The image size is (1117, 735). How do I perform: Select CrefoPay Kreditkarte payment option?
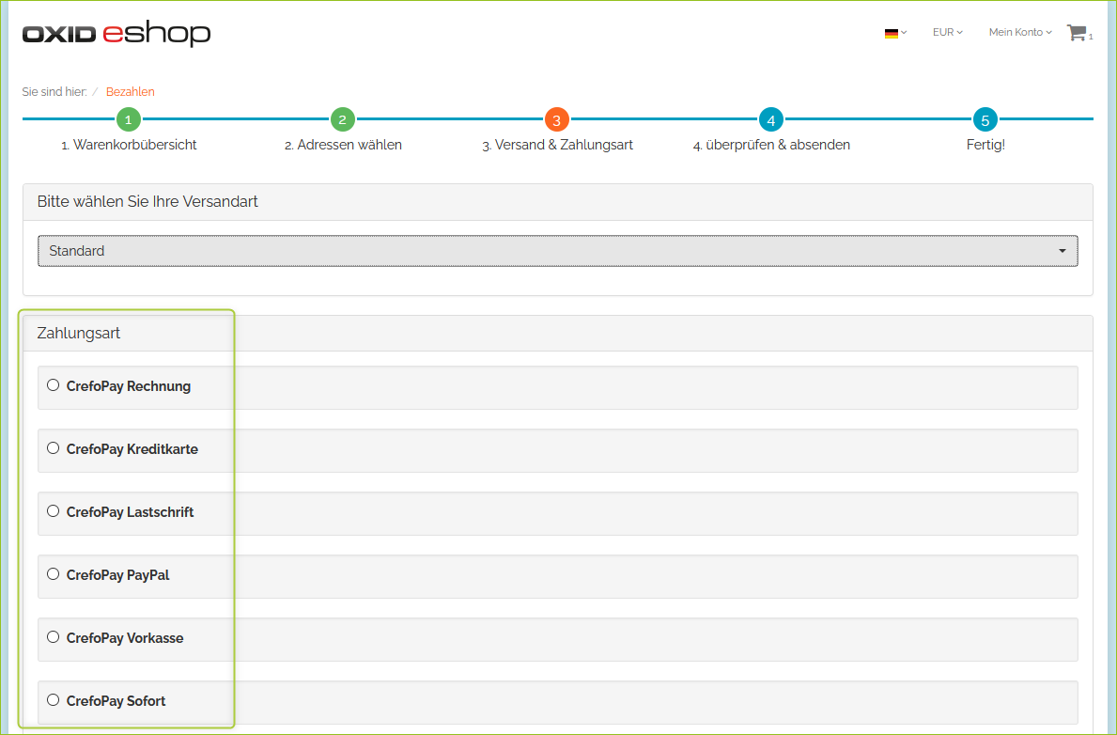point(53,448)
